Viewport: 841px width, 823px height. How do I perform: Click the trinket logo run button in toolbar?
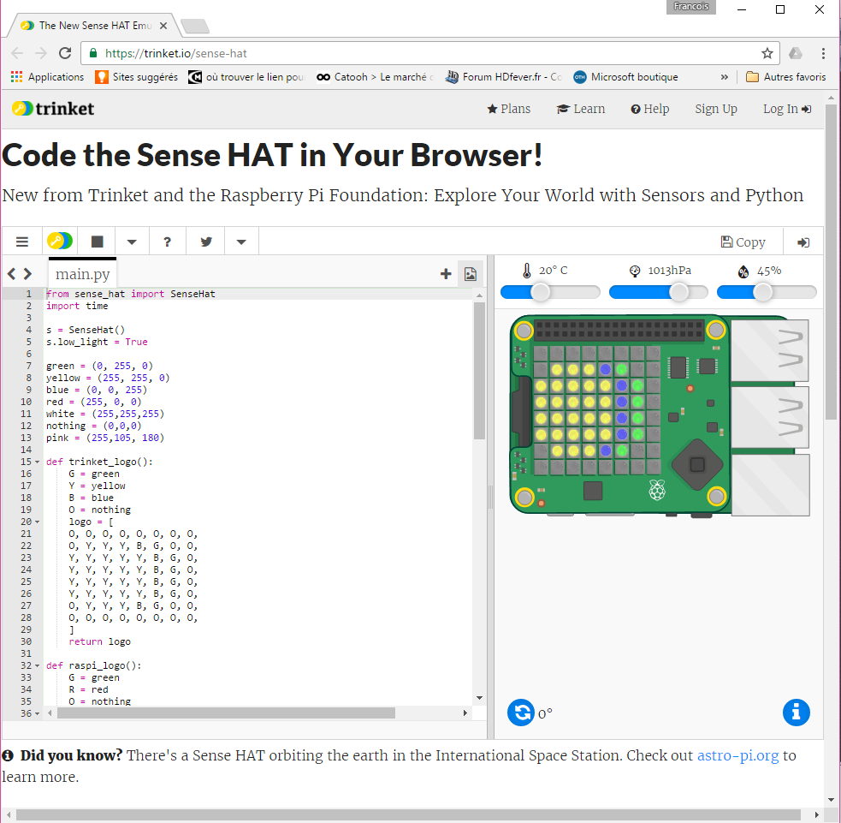click(60, 241)
